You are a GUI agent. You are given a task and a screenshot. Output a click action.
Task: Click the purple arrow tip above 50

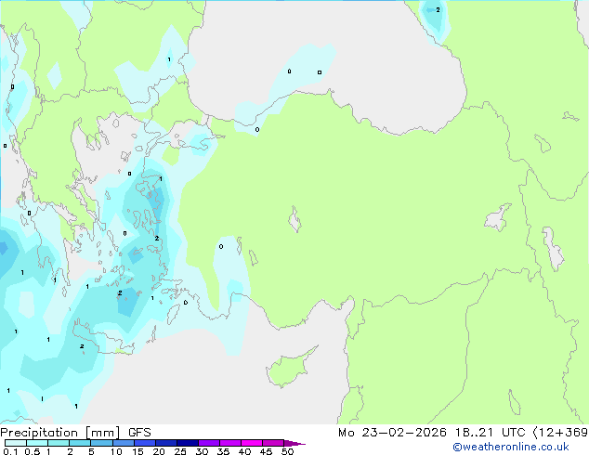pos(294,443)
